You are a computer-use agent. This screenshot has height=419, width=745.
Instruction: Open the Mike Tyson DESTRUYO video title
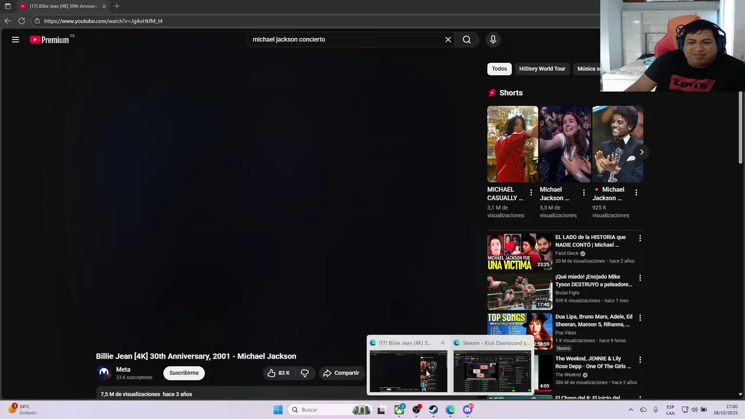coord(593,280)
